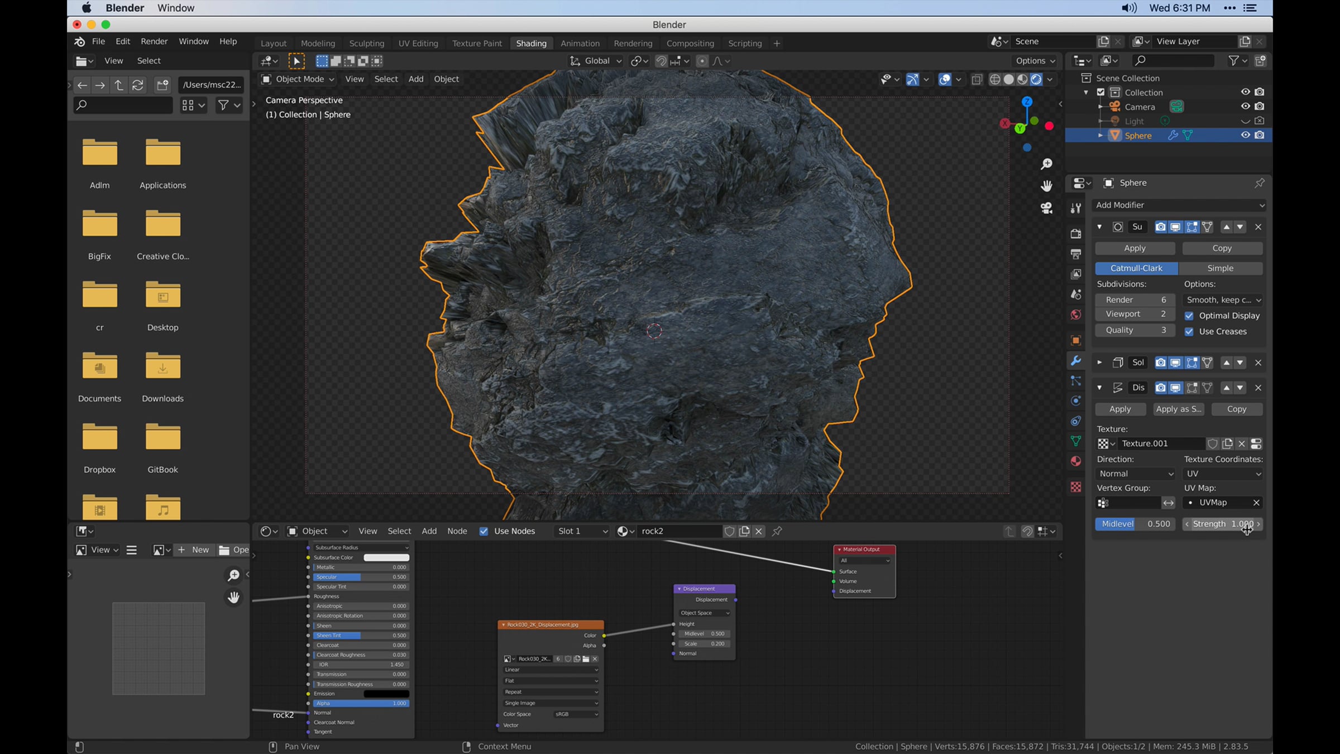The width and height of the screenshot is (1340, 754).
Task: Open the Texture properties checker icon
Action: click(x=1075, y=487)
